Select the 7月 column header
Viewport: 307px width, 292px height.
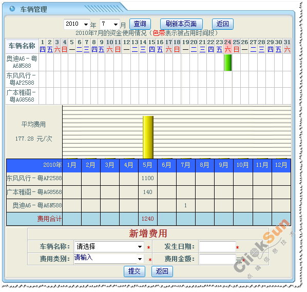point(185,165)
